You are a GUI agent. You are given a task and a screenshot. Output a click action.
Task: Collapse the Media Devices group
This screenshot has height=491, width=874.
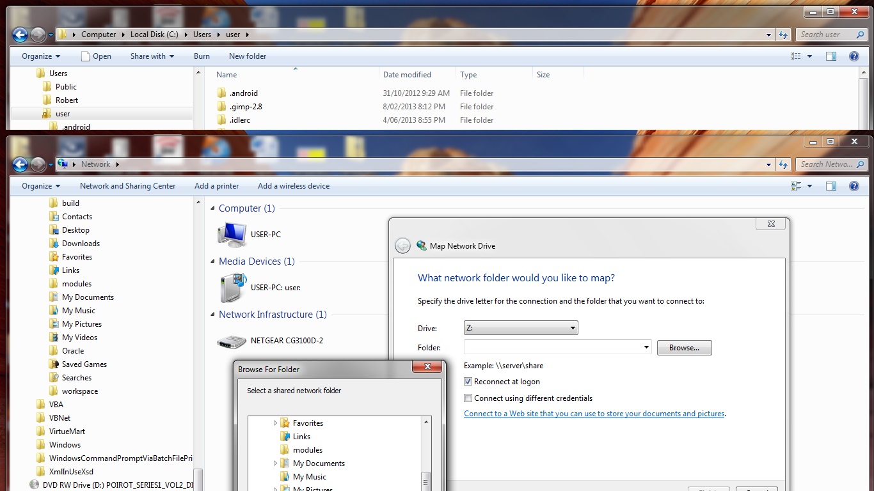(213, 261)
